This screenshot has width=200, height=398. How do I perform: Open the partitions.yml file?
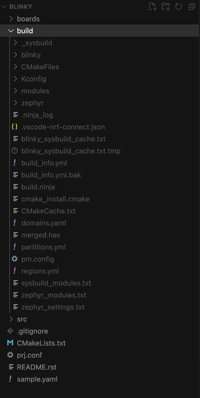pos(43,247)
